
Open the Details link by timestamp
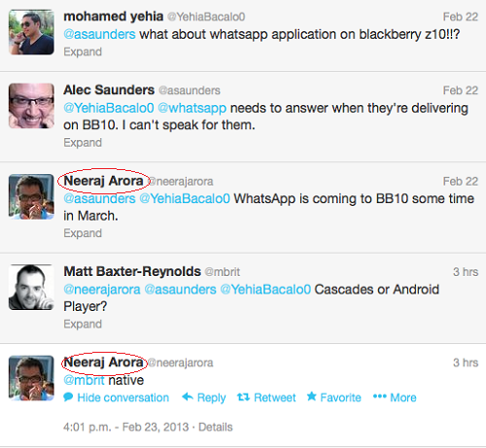click(x=216, y=427)
